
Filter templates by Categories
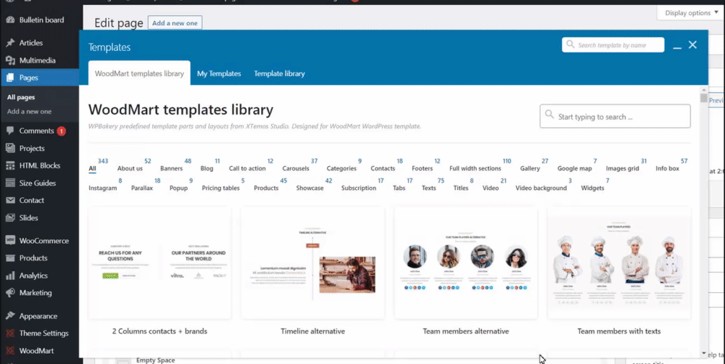341,169
